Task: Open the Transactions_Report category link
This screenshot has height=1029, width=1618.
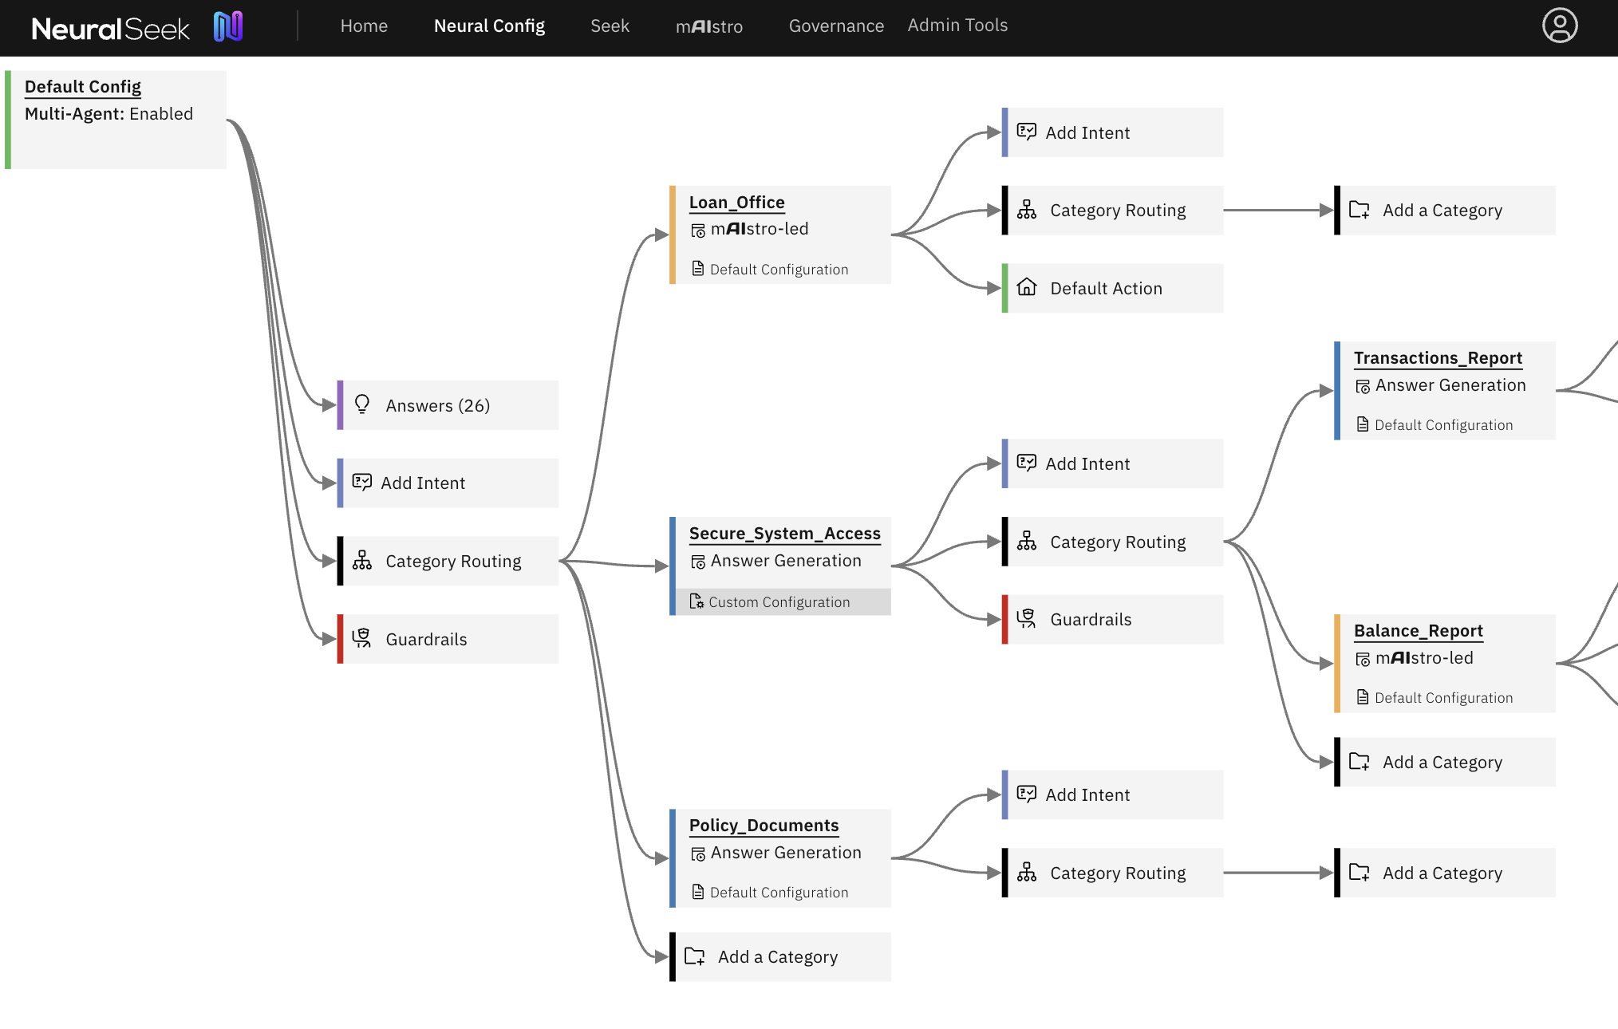Action: (x=1437, y=357)
